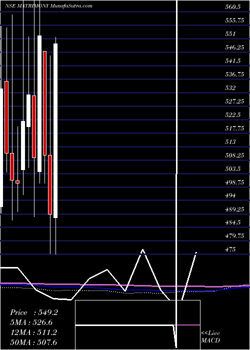Viewport: 250px width, 350px height.
Task: Click the 484.5 price axis label
Action: coord(232,222)
